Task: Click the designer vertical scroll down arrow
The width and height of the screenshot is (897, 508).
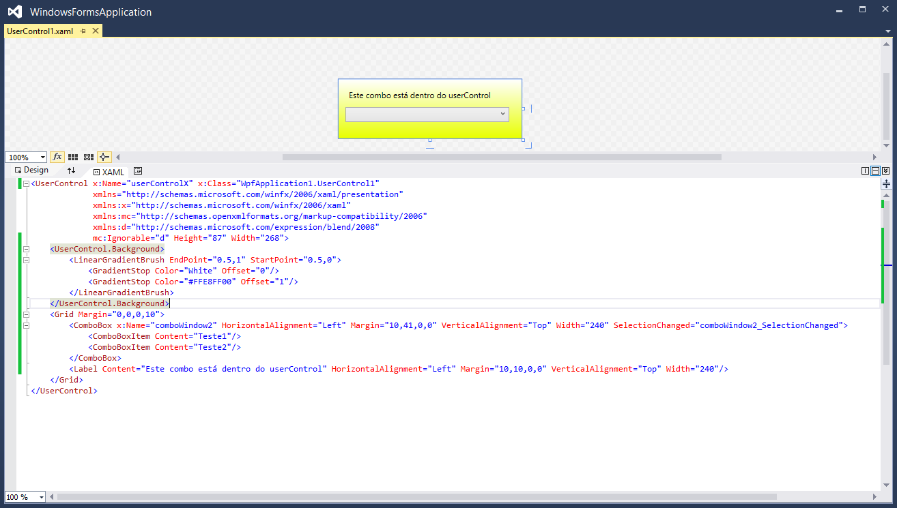Action: (x=886, y=145)
